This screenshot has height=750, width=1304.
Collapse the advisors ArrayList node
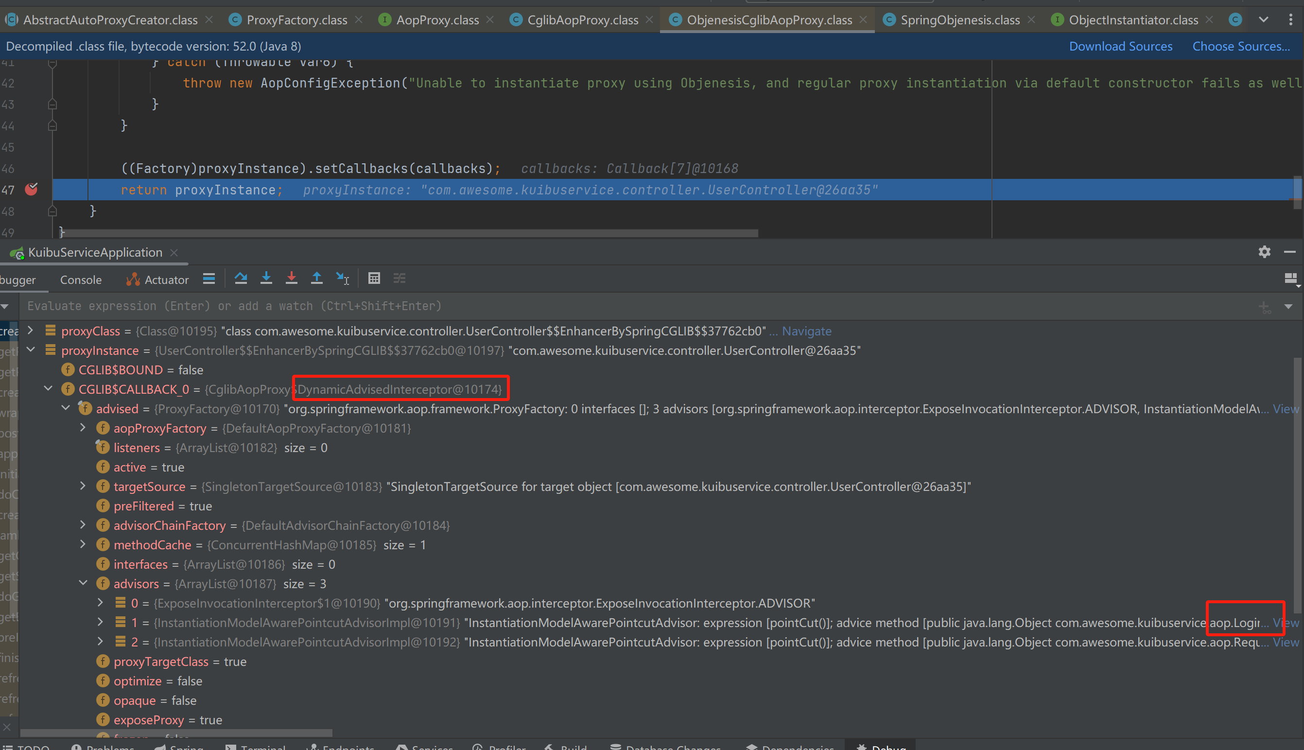(83, 583)
